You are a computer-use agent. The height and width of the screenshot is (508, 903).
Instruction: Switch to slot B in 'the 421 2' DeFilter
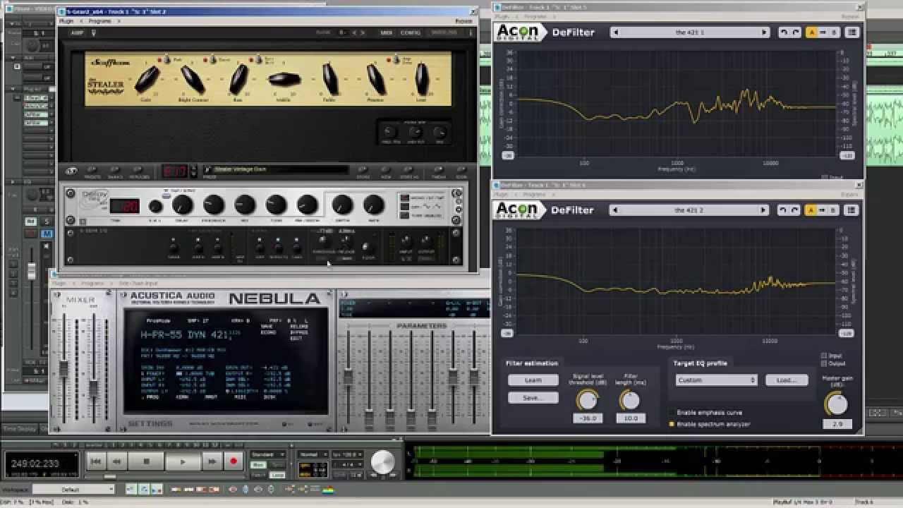(833, 210)
